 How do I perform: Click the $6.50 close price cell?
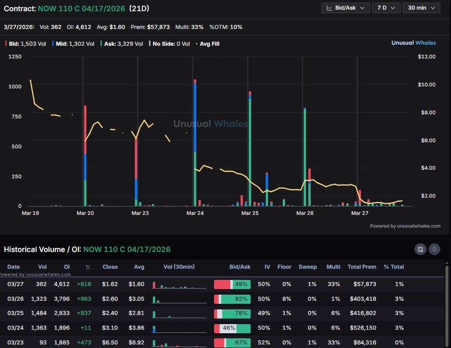click(x=110, y=342)
